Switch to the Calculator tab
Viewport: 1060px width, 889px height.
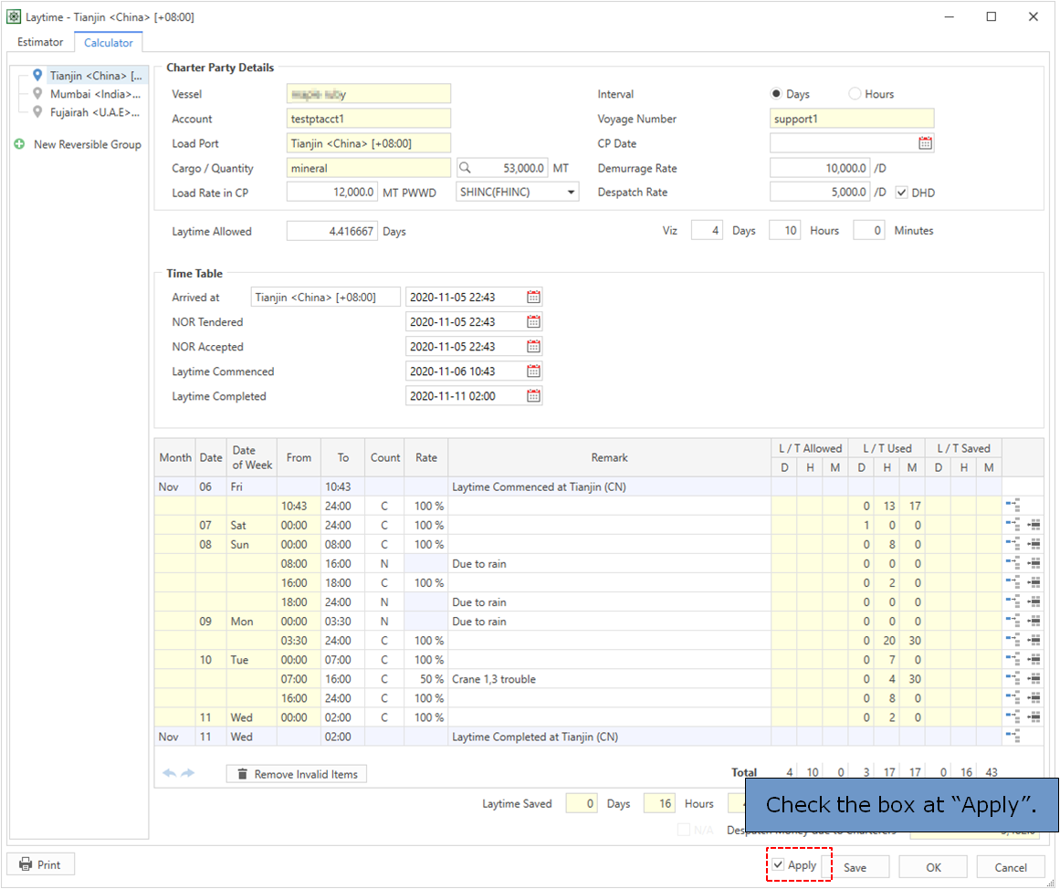pyautogui.click(x=109, y=43)
